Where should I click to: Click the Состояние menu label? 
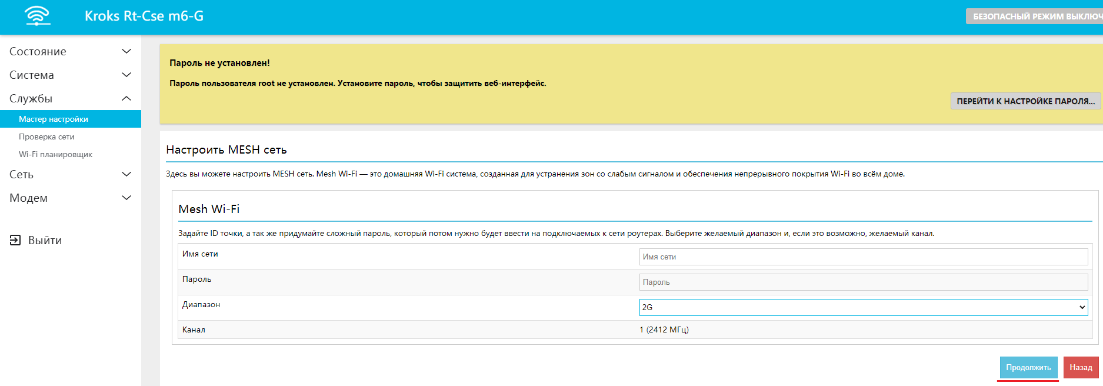click(x=38, y=51)
